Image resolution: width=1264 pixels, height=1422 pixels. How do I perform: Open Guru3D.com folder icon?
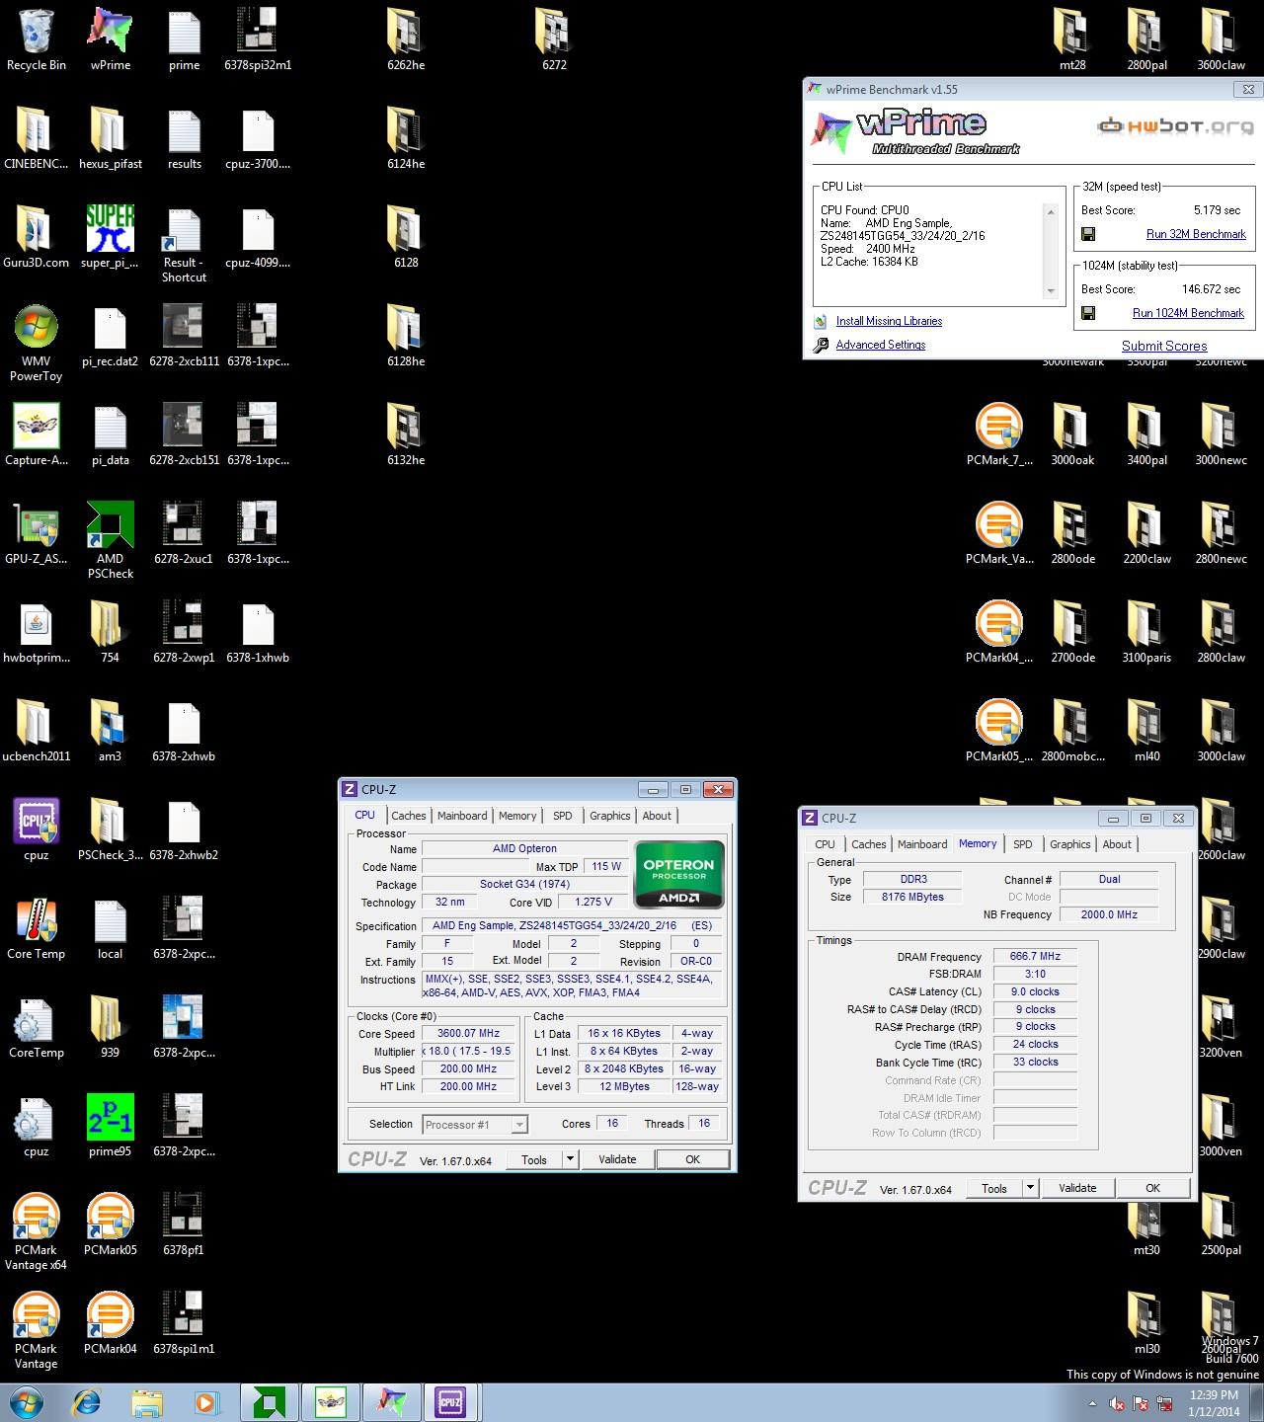36,237
